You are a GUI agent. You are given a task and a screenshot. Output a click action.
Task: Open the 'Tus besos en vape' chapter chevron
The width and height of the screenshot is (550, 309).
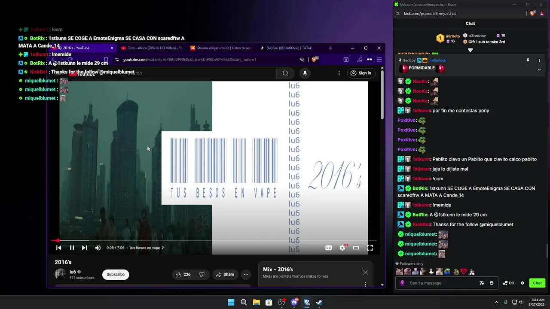point(162,248)
